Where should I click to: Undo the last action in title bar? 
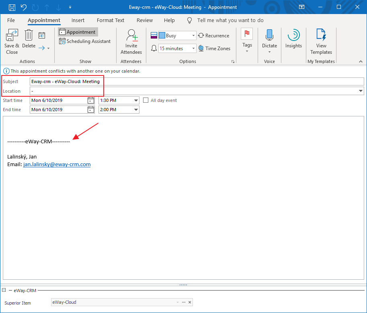coord(24,7)
